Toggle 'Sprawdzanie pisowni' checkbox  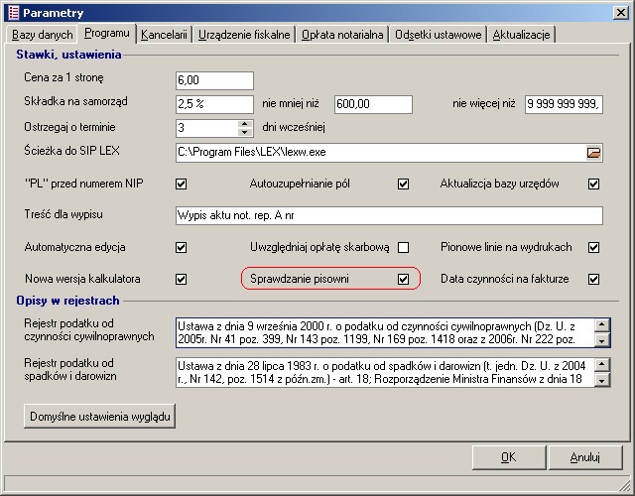pos(403,280)
